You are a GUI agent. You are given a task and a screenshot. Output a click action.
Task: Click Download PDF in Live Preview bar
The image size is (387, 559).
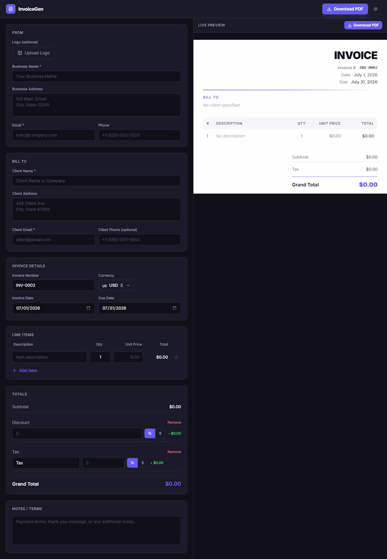click(x=363, y=25)
